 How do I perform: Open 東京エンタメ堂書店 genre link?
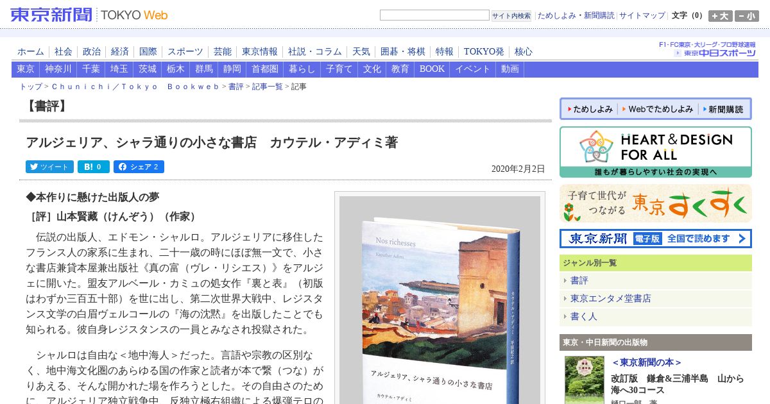pos(611,298)
